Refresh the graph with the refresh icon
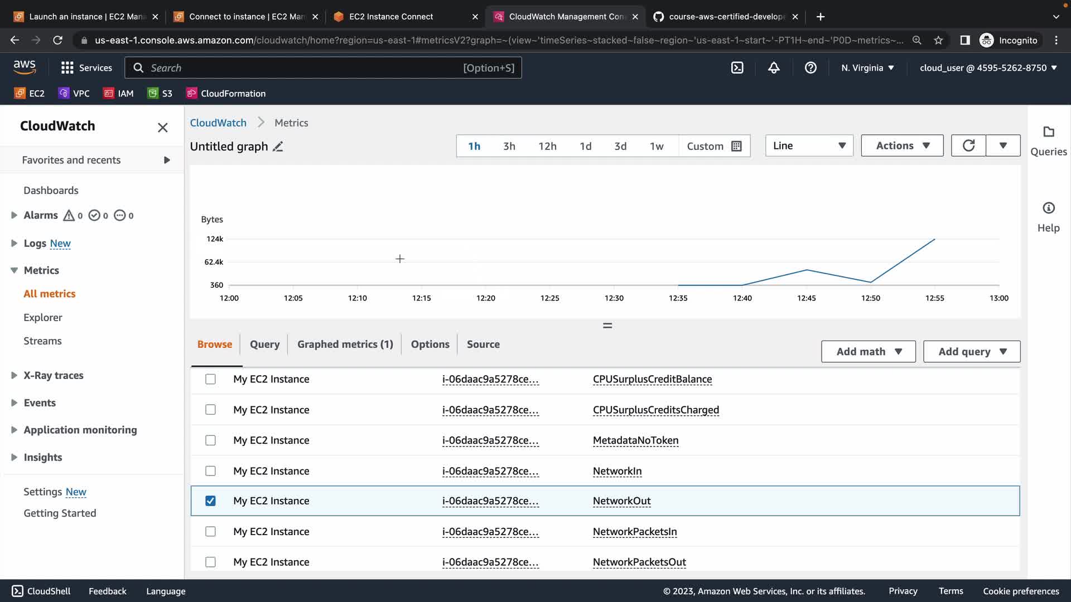This screenshot has width=1071, height=602. point(968,145)
